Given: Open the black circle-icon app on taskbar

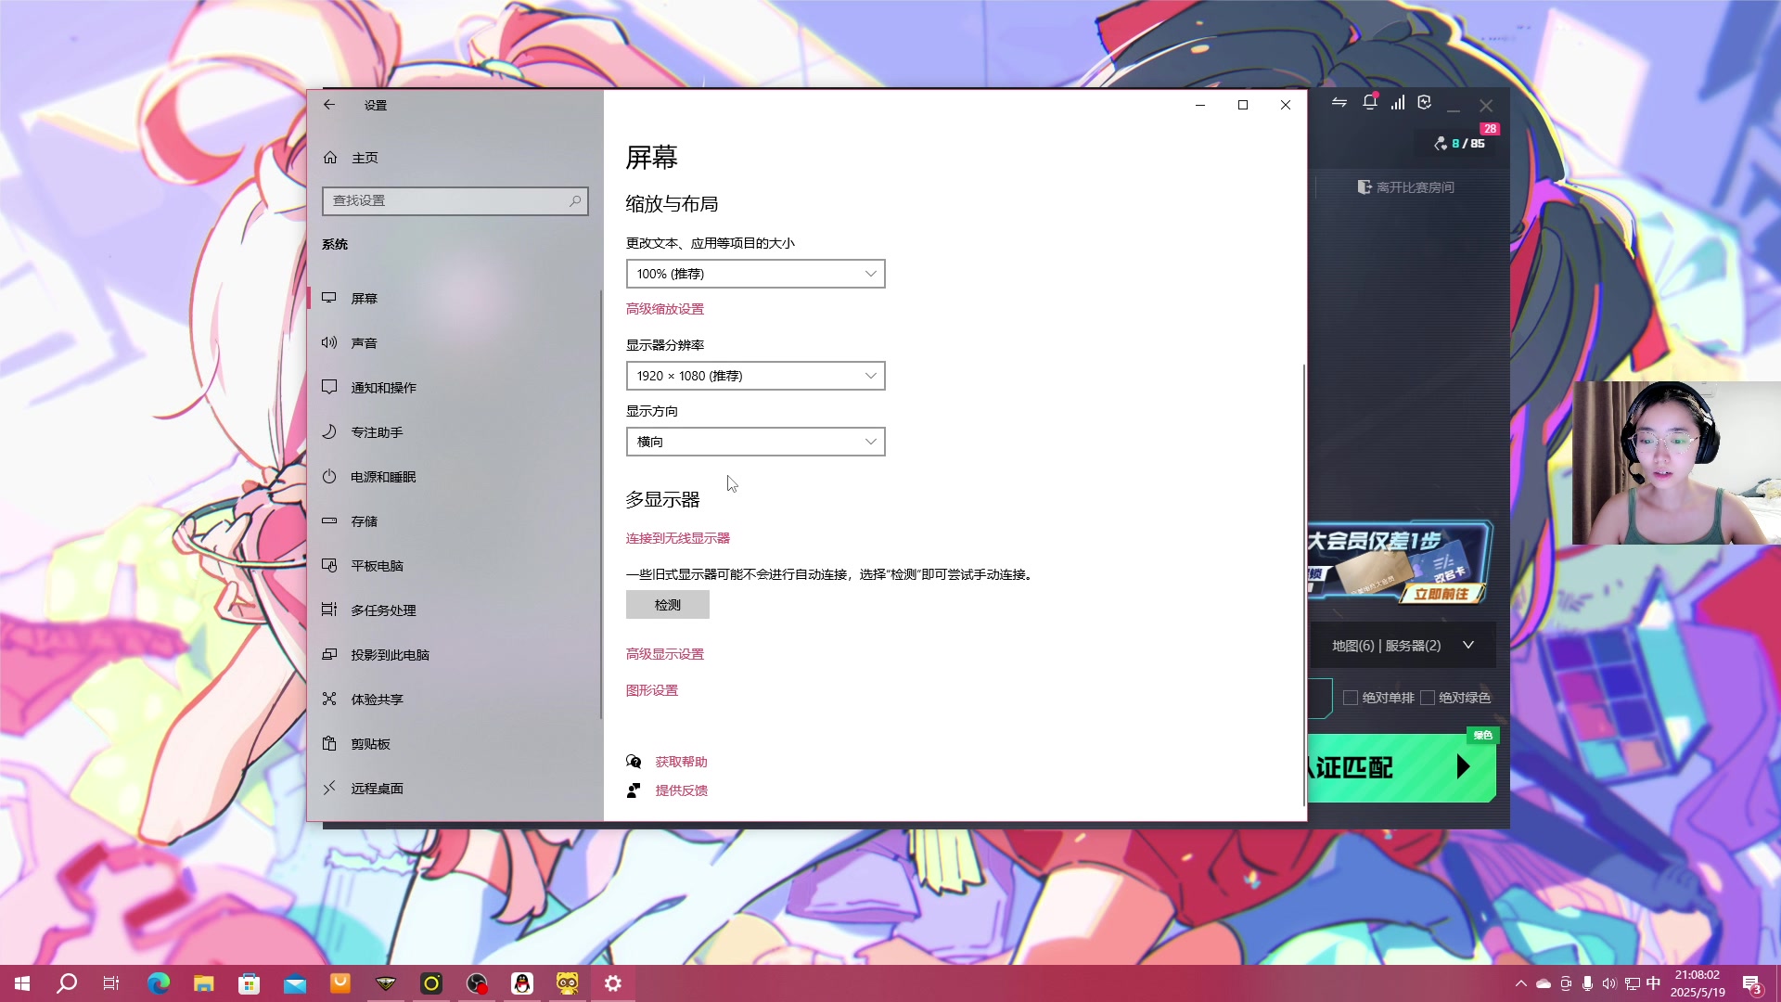Looking at the screenshot, I should (x=431, y=983).
